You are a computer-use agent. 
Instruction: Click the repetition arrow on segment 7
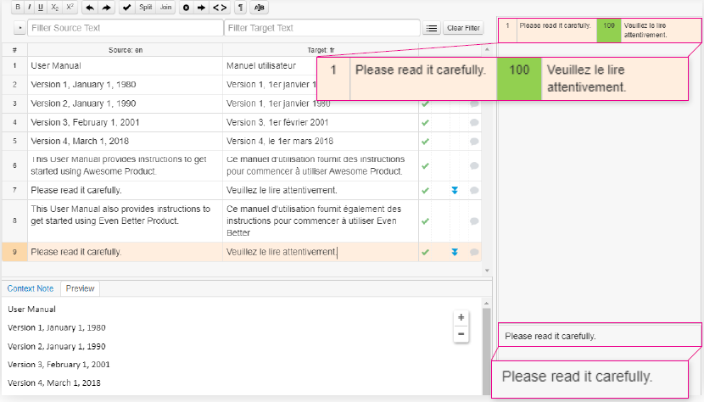click(x=455, y=190)
